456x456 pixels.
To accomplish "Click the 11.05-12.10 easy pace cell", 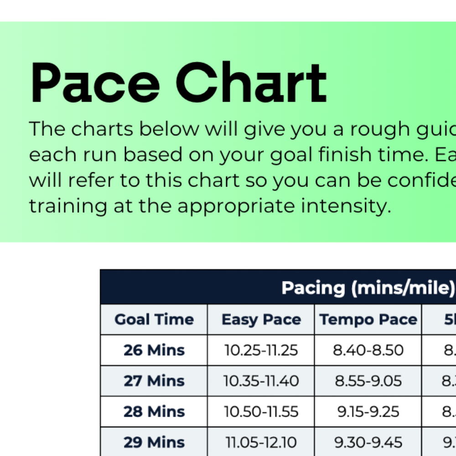I will 261,442.
